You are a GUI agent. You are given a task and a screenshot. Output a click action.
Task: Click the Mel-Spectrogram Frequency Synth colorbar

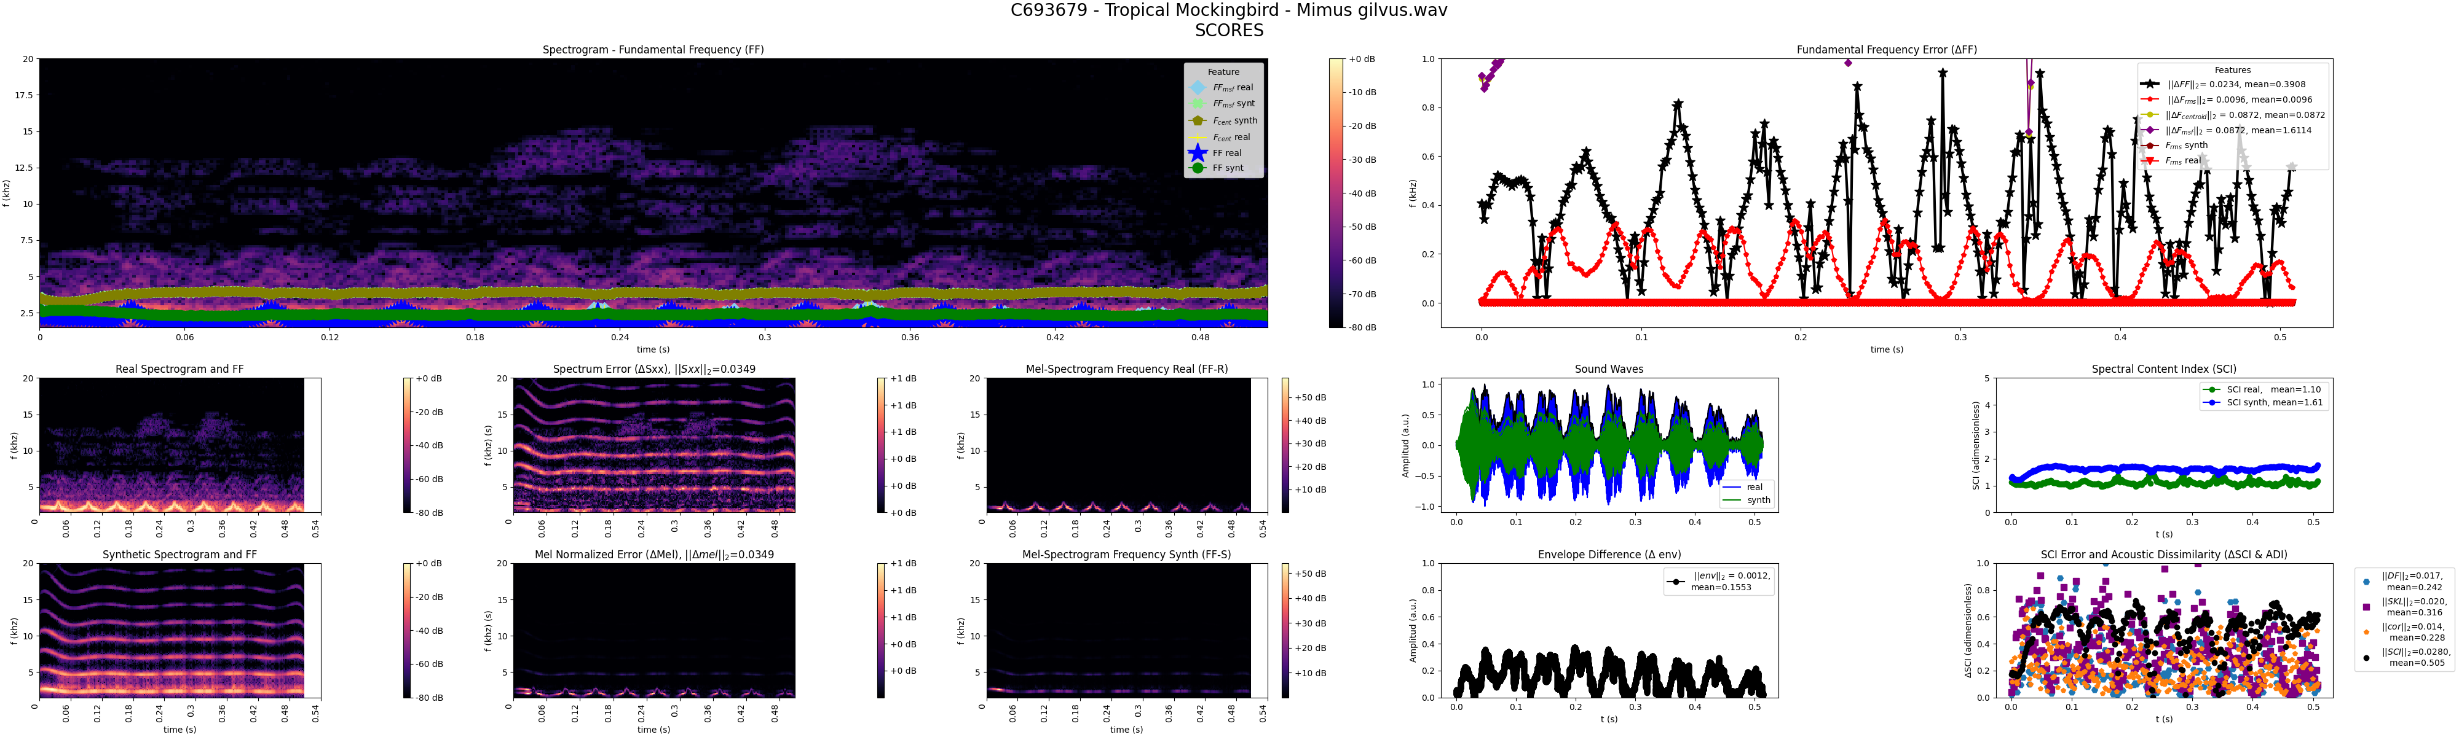(1285, 630)
